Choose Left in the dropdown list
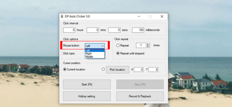Screen dimensions: 232x107 point(95,51)
